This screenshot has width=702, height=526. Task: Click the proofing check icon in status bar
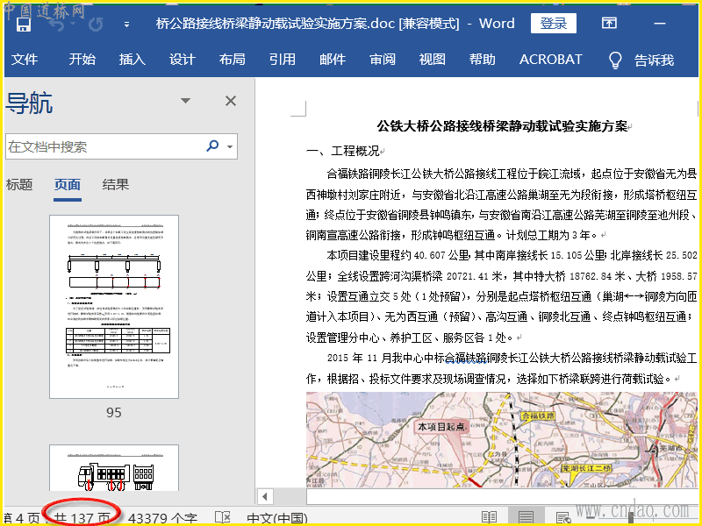pyautogui.click(x=223, y=517)
